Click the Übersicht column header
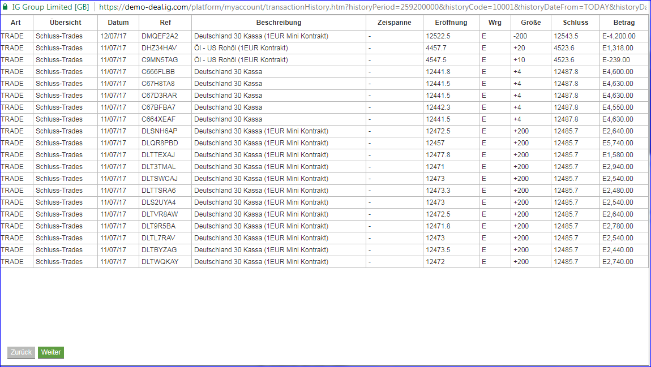Viewport: 651px width, 367px height. coord(65,23)
